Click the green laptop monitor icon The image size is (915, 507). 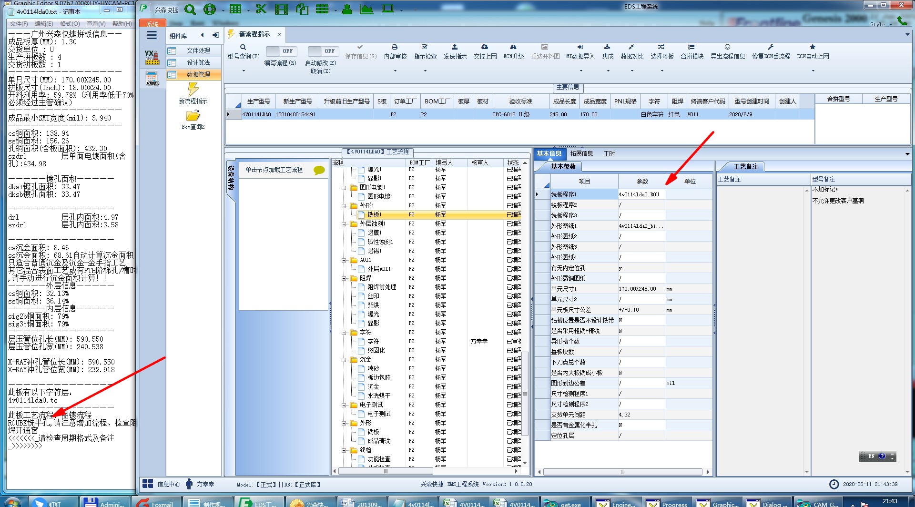click(388, 9)
